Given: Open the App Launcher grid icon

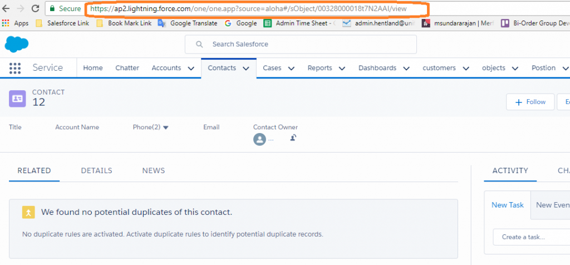Looking at the screenshot, I should pyautogui.click(x=15, y=68).
